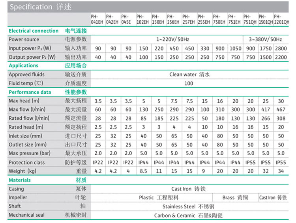296x223 pixels.
Task: Click the 'Fluid temp (℃)' row label
Action: pos(26,83)
